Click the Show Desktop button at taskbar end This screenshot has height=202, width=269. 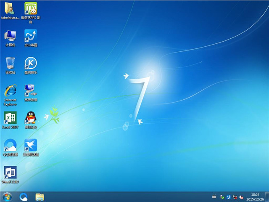coord(267,197)
